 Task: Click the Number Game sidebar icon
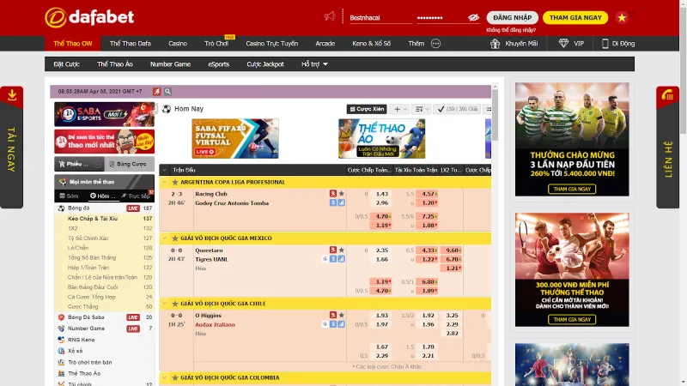tap(61, 329)
